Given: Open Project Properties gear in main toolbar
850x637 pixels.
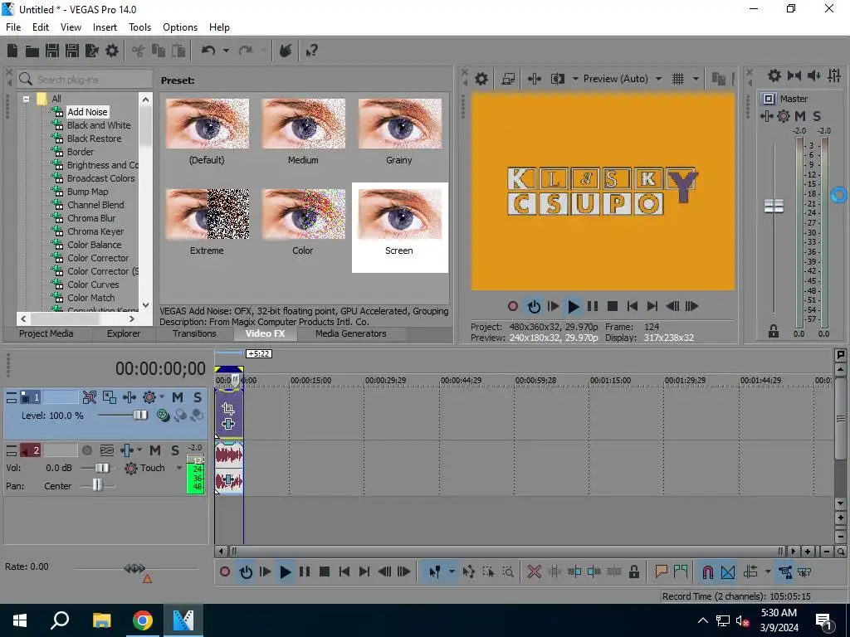Looking at the screenshot, I should coord(112,51).
